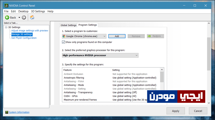
Task: Click the 3D Settings tree label
Action: point(14,27)
